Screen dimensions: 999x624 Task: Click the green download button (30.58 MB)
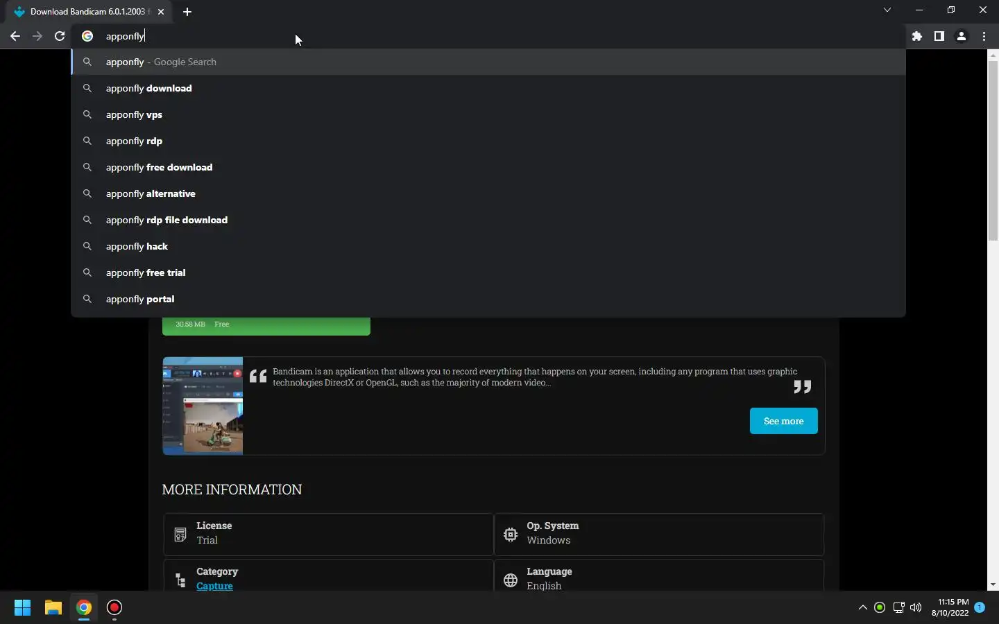click(x=266, y=326)
